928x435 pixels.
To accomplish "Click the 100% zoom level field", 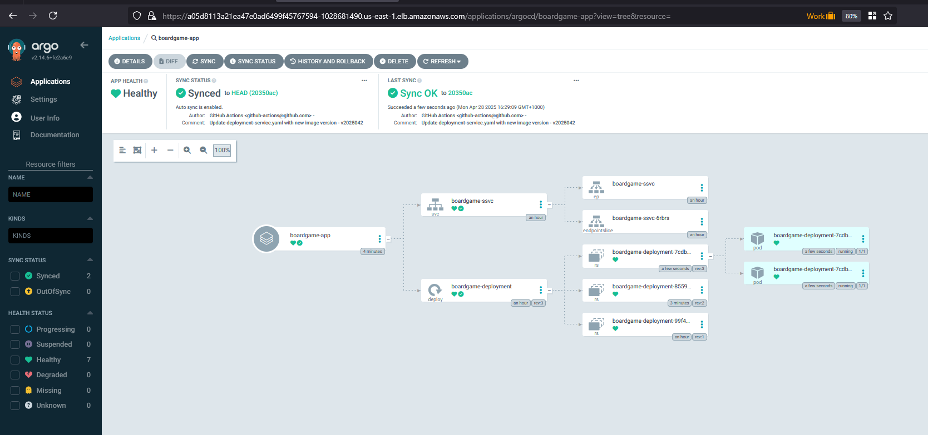I will tap(222, 150).
